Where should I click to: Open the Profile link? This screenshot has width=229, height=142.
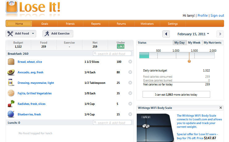pos(202,15)
